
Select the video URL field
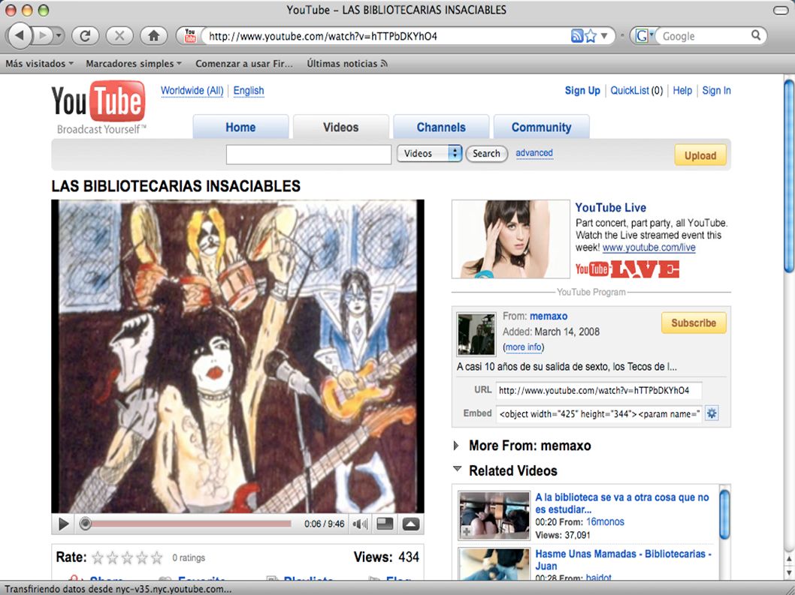pyautogui.click(x=599, y=390)
